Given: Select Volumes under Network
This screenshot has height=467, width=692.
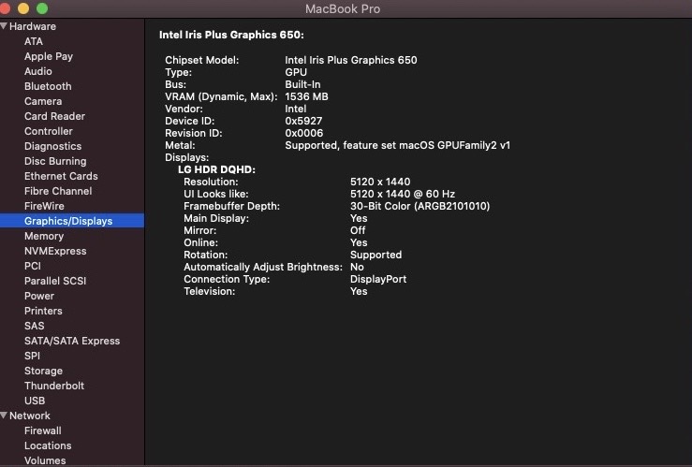Looking at the screenshot, I should tap(45, 460).
